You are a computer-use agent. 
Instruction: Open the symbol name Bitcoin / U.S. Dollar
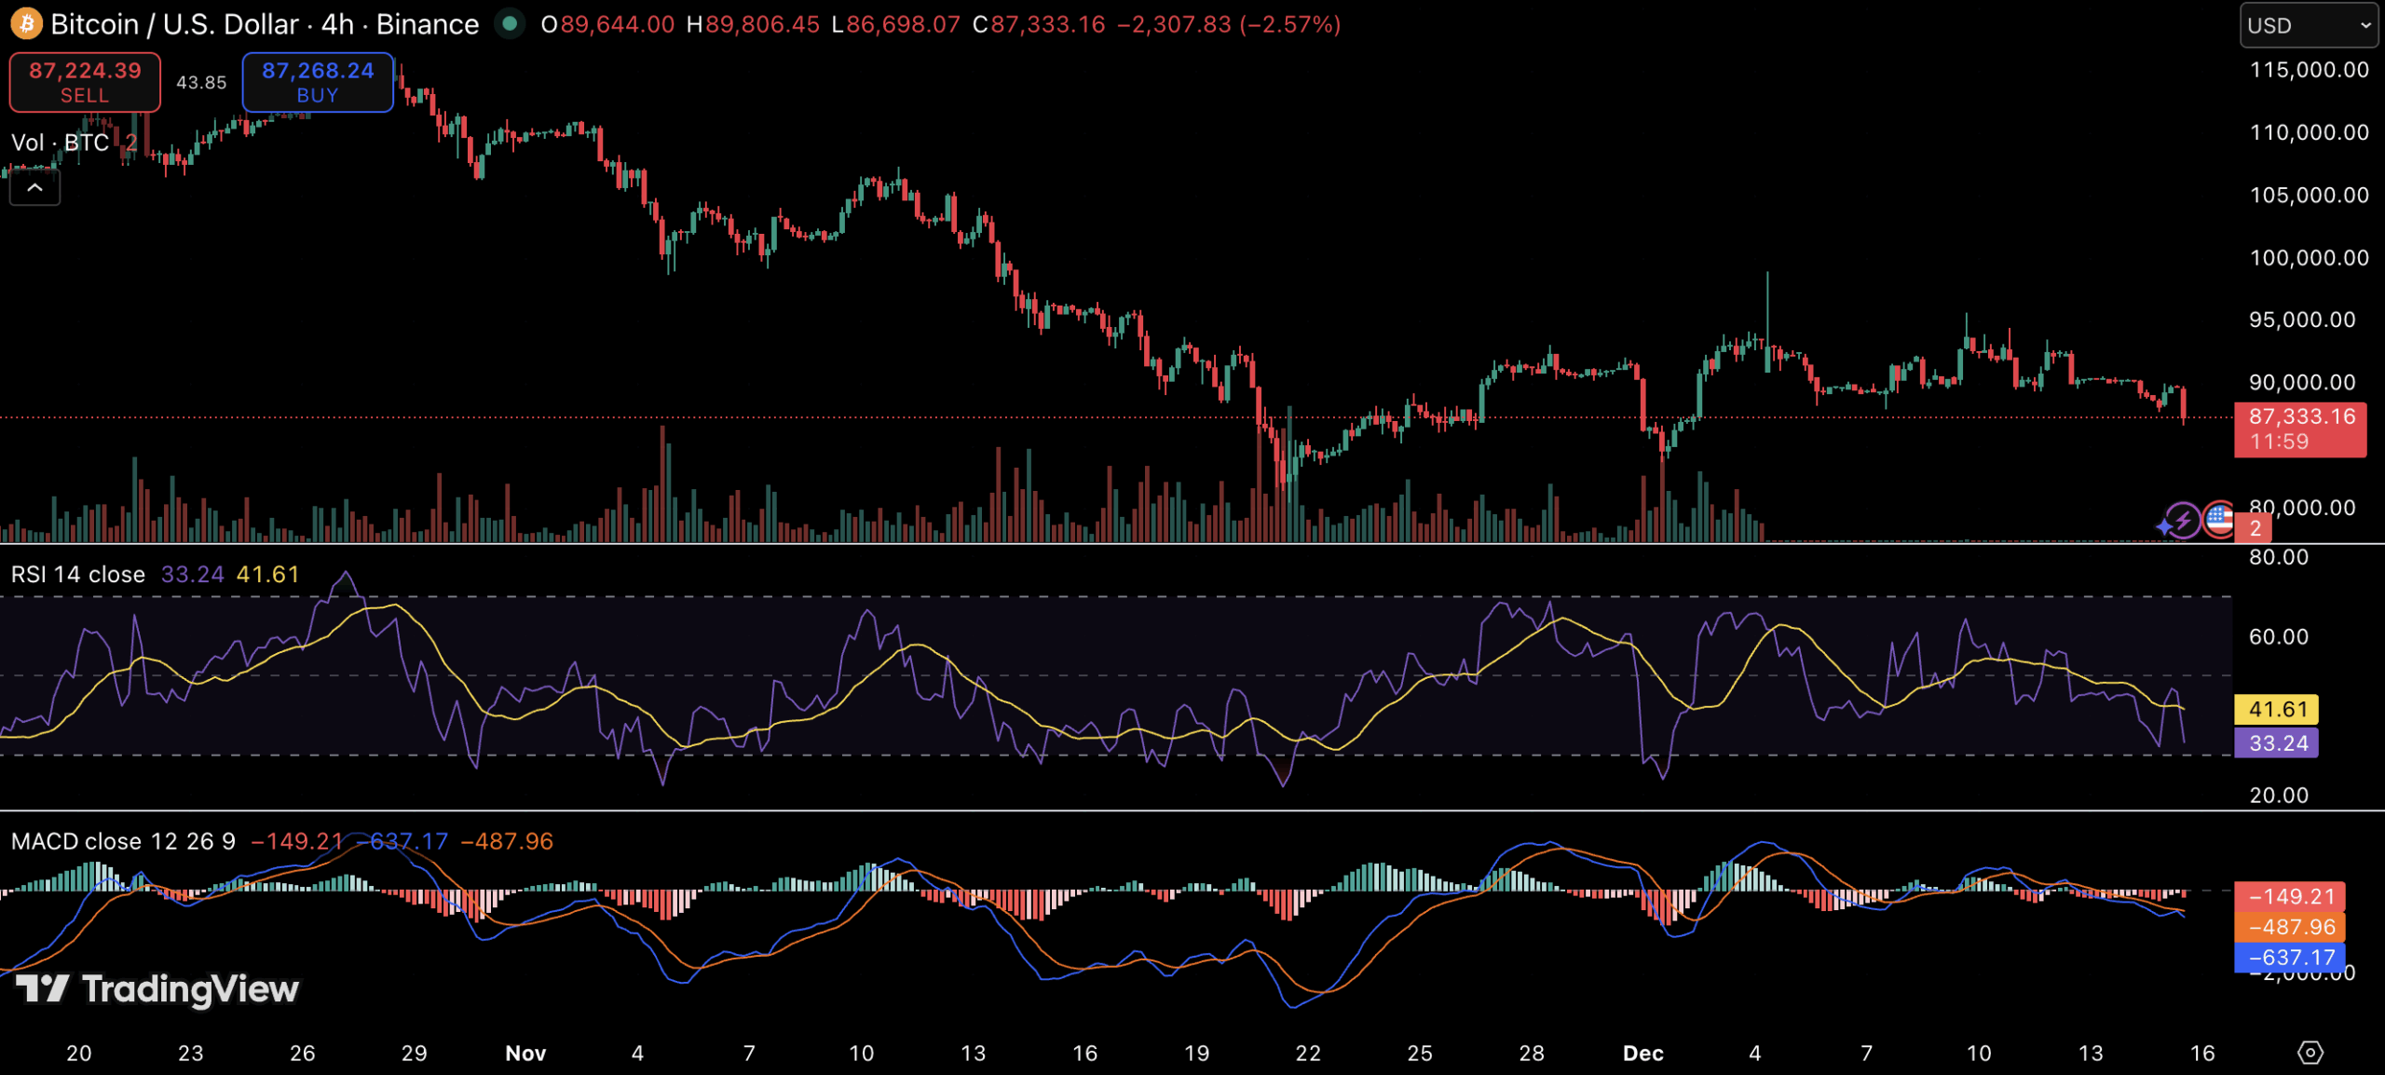(x=172, y=24)
